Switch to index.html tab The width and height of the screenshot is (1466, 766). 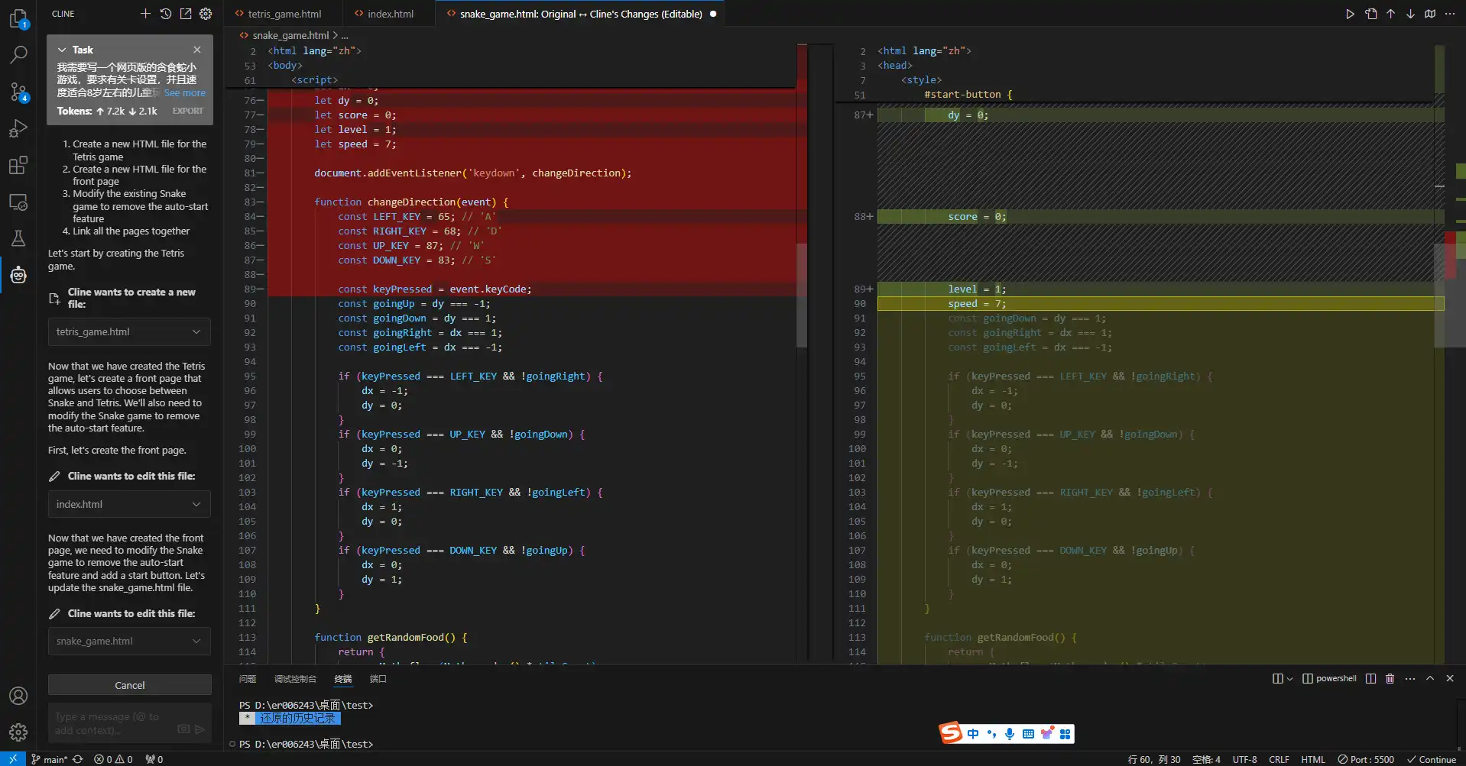point(390,14)
